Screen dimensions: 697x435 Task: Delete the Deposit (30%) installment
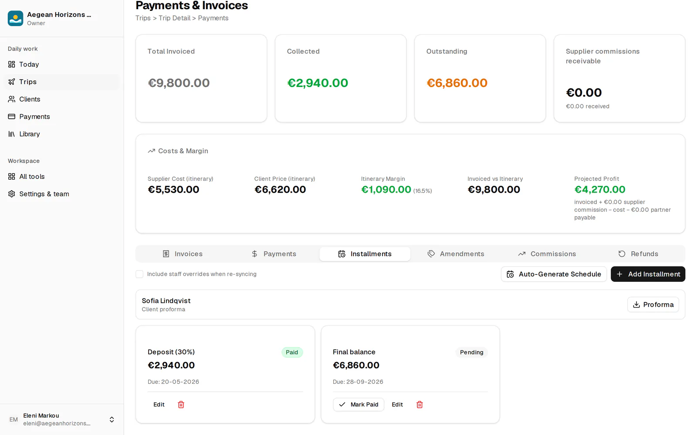coord(181,405)
